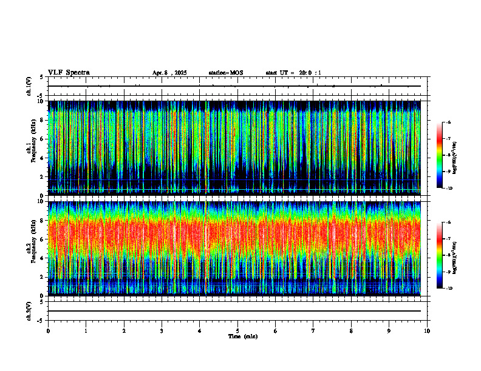Click time axis tick label "3"
This screenshot has width=481, height=371.
[162, 331]
